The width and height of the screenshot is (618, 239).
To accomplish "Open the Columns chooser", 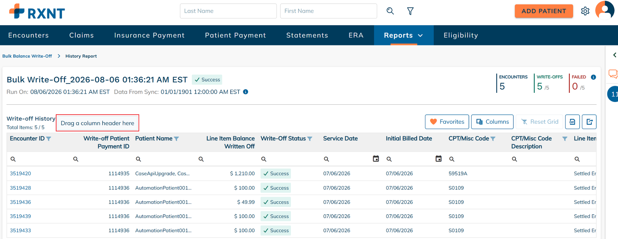I will [x=492, y=122].
